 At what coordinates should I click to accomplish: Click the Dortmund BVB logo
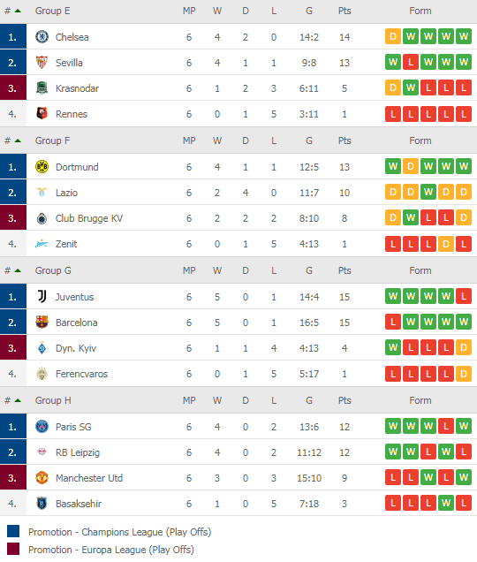pos(42,167)
